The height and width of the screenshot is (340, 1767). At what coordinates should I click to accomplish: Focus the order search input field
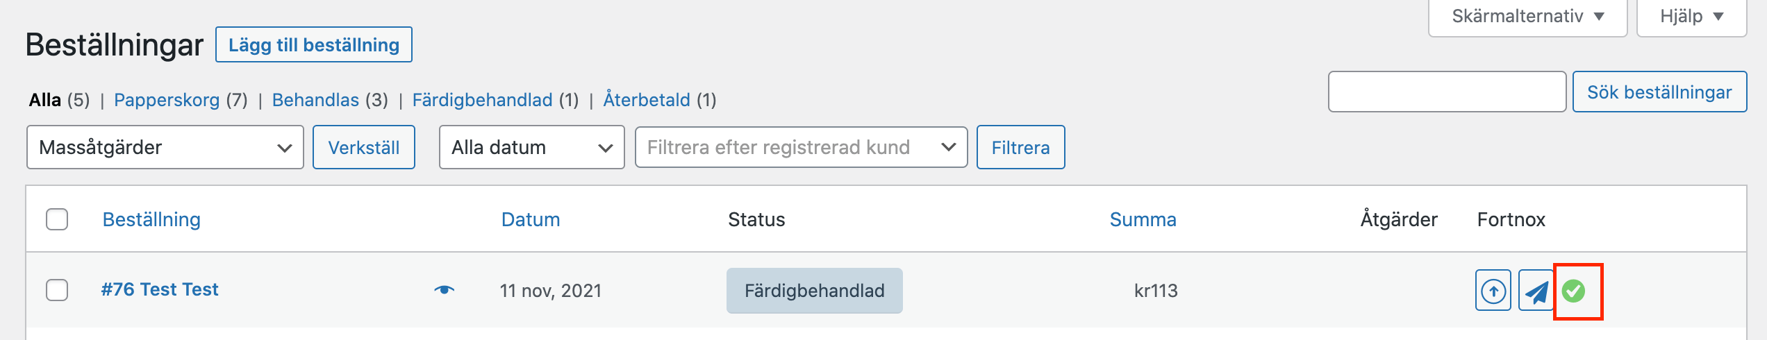(x=1447, y=92)
